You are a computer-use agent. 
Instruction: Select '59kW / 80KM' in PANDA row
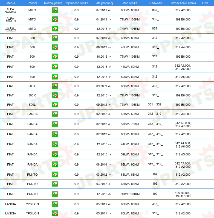130,154
